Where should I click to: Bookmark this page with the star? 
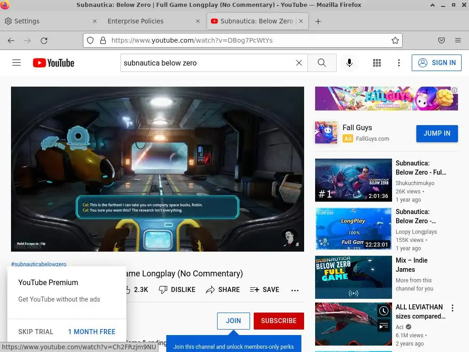click(x=395, y=40)
